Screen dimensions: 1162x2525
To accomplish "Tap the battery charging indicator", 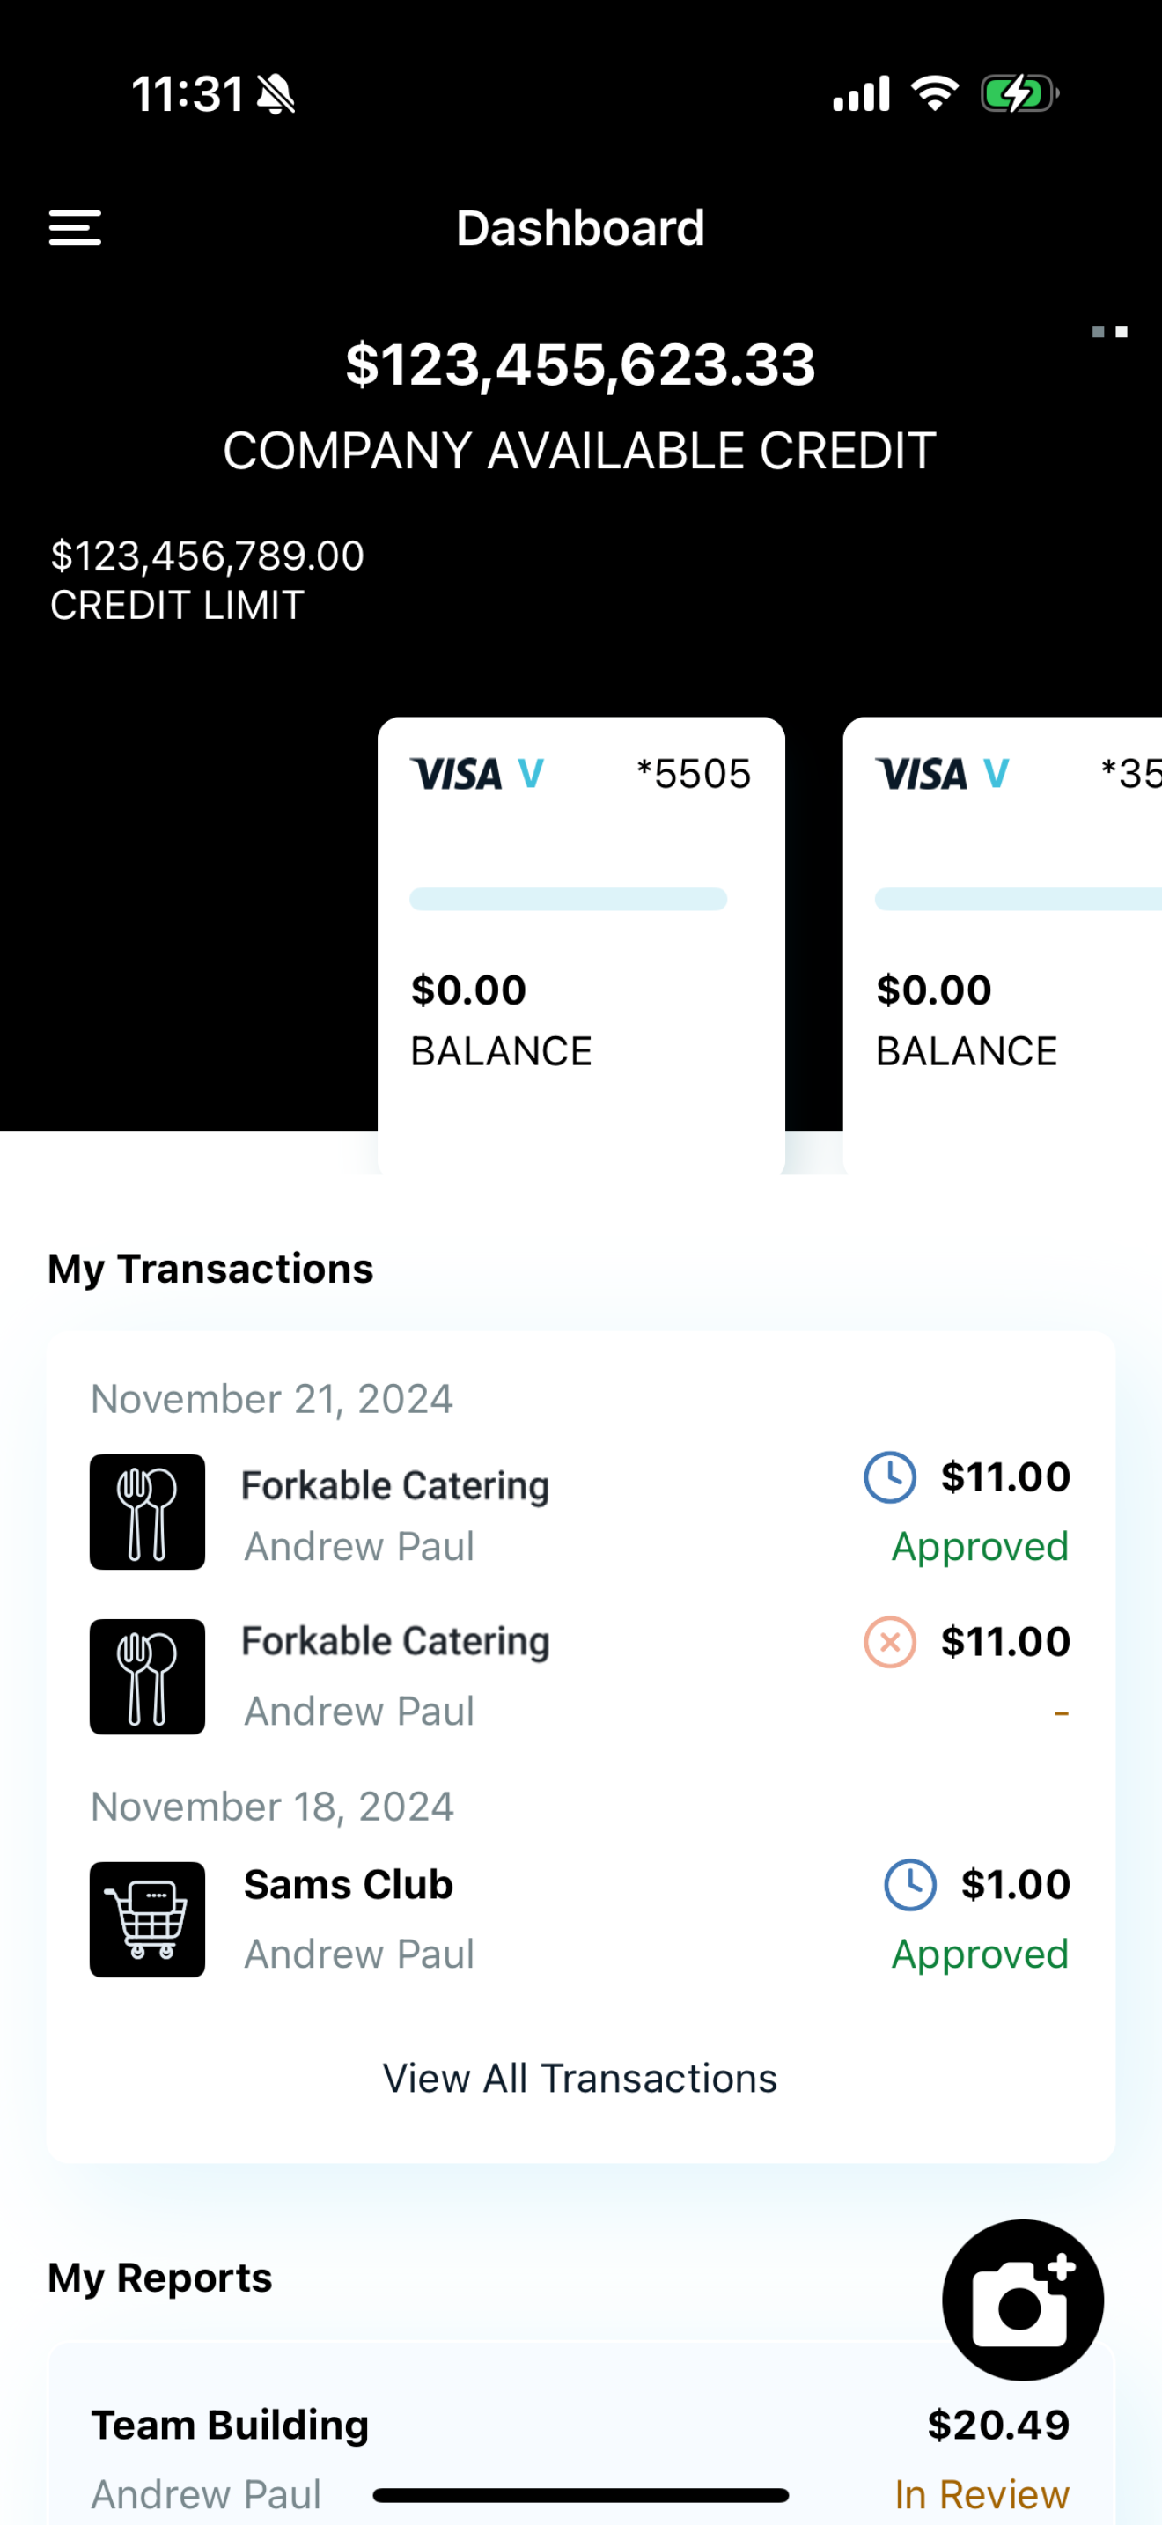I will pyautogui.click(x=1019, y=94).
